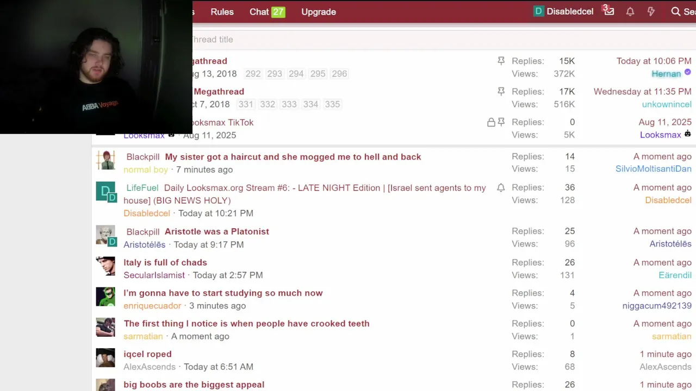
Task: Open author Disabledcel under stream thread
Action: [147, 213]
